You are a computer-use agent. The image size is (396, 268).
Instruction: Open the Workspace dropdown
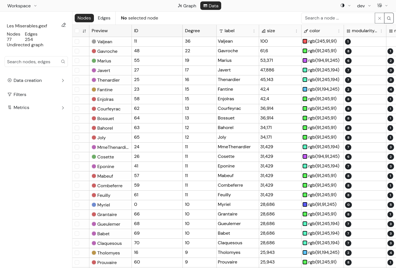[22, 6]
